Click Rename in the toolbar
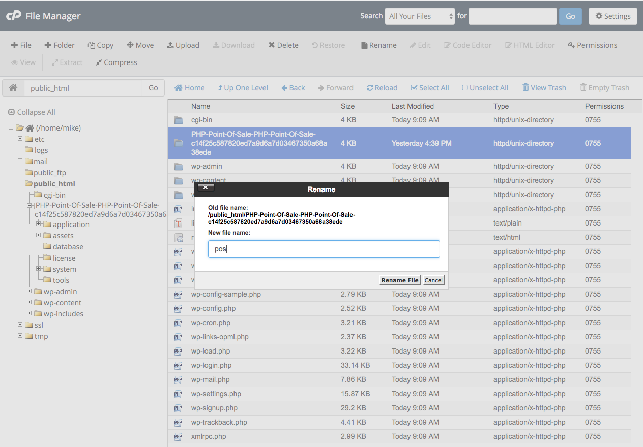The height and width of the screenshot is (447, 643). (379, 45)
